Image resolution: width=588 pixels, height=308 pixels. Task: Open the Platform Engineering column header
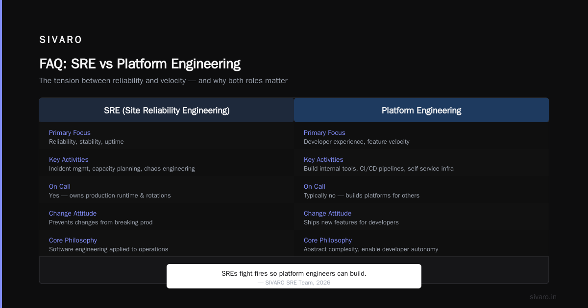pos(421,110)
